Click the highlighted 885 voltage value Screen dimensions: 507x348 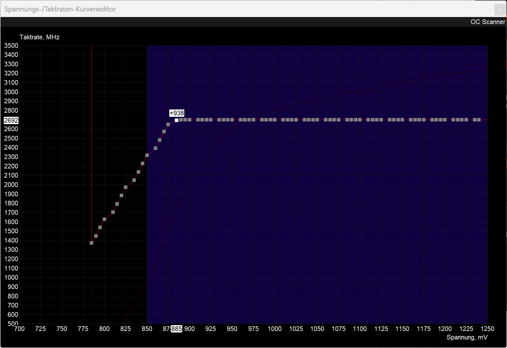tap(177, 329)
